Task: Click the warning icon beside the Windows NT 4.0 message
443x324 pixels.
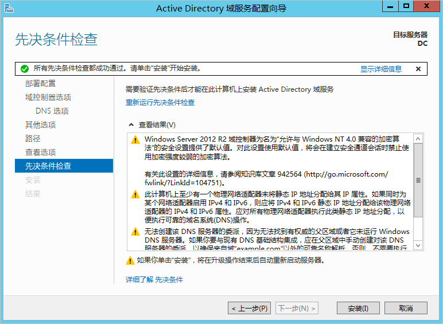Action: 135,140
